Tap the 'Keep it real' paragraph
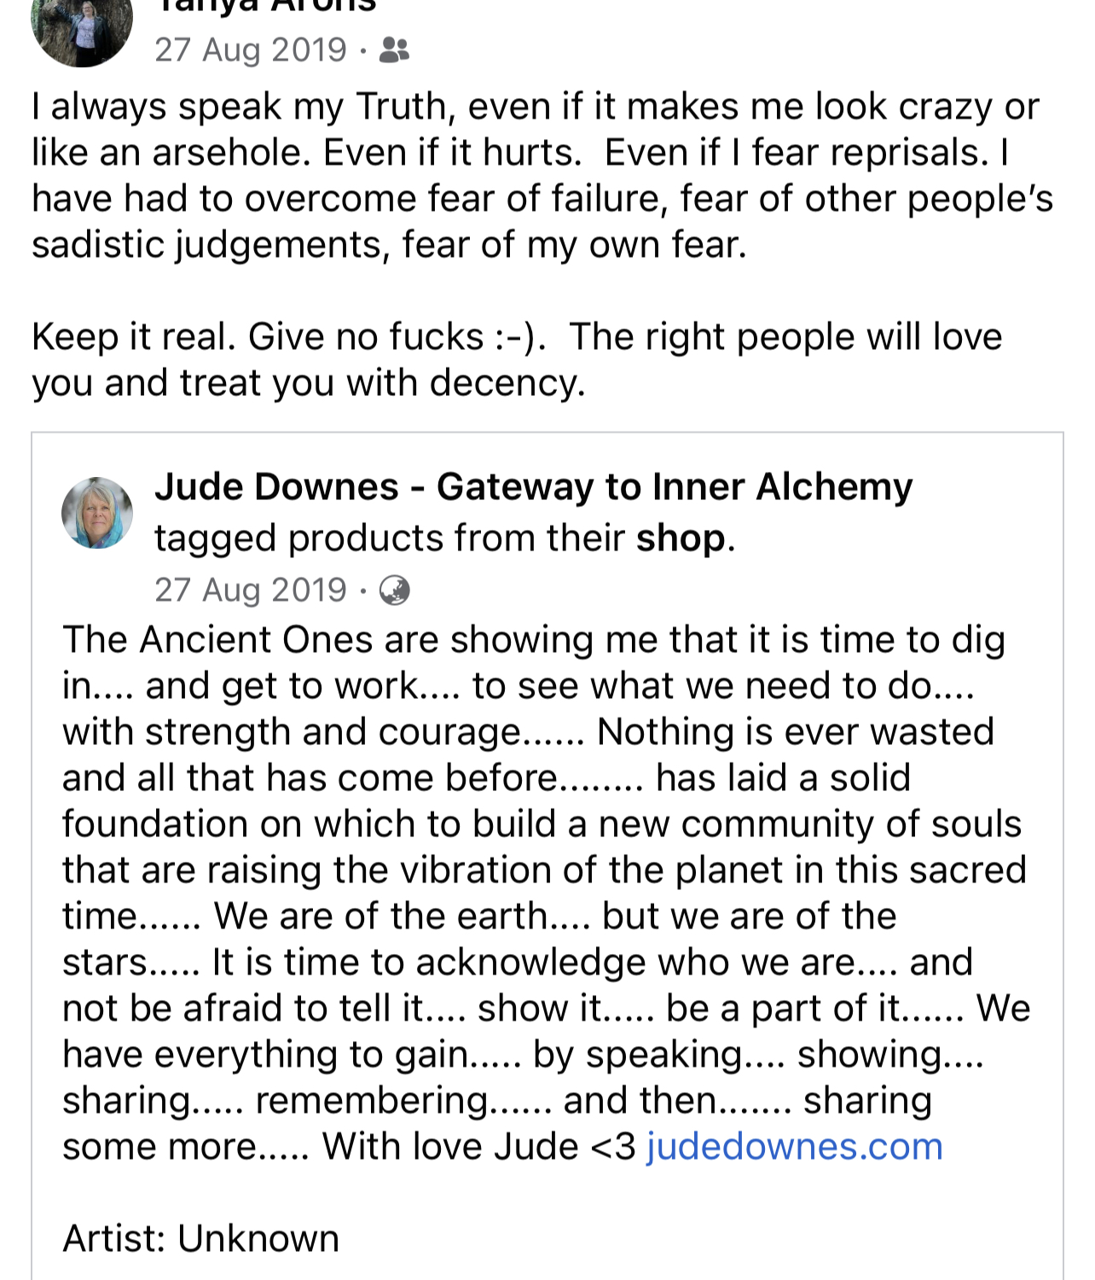The height and width of the screenshot is (1280, 1095). 517,359
